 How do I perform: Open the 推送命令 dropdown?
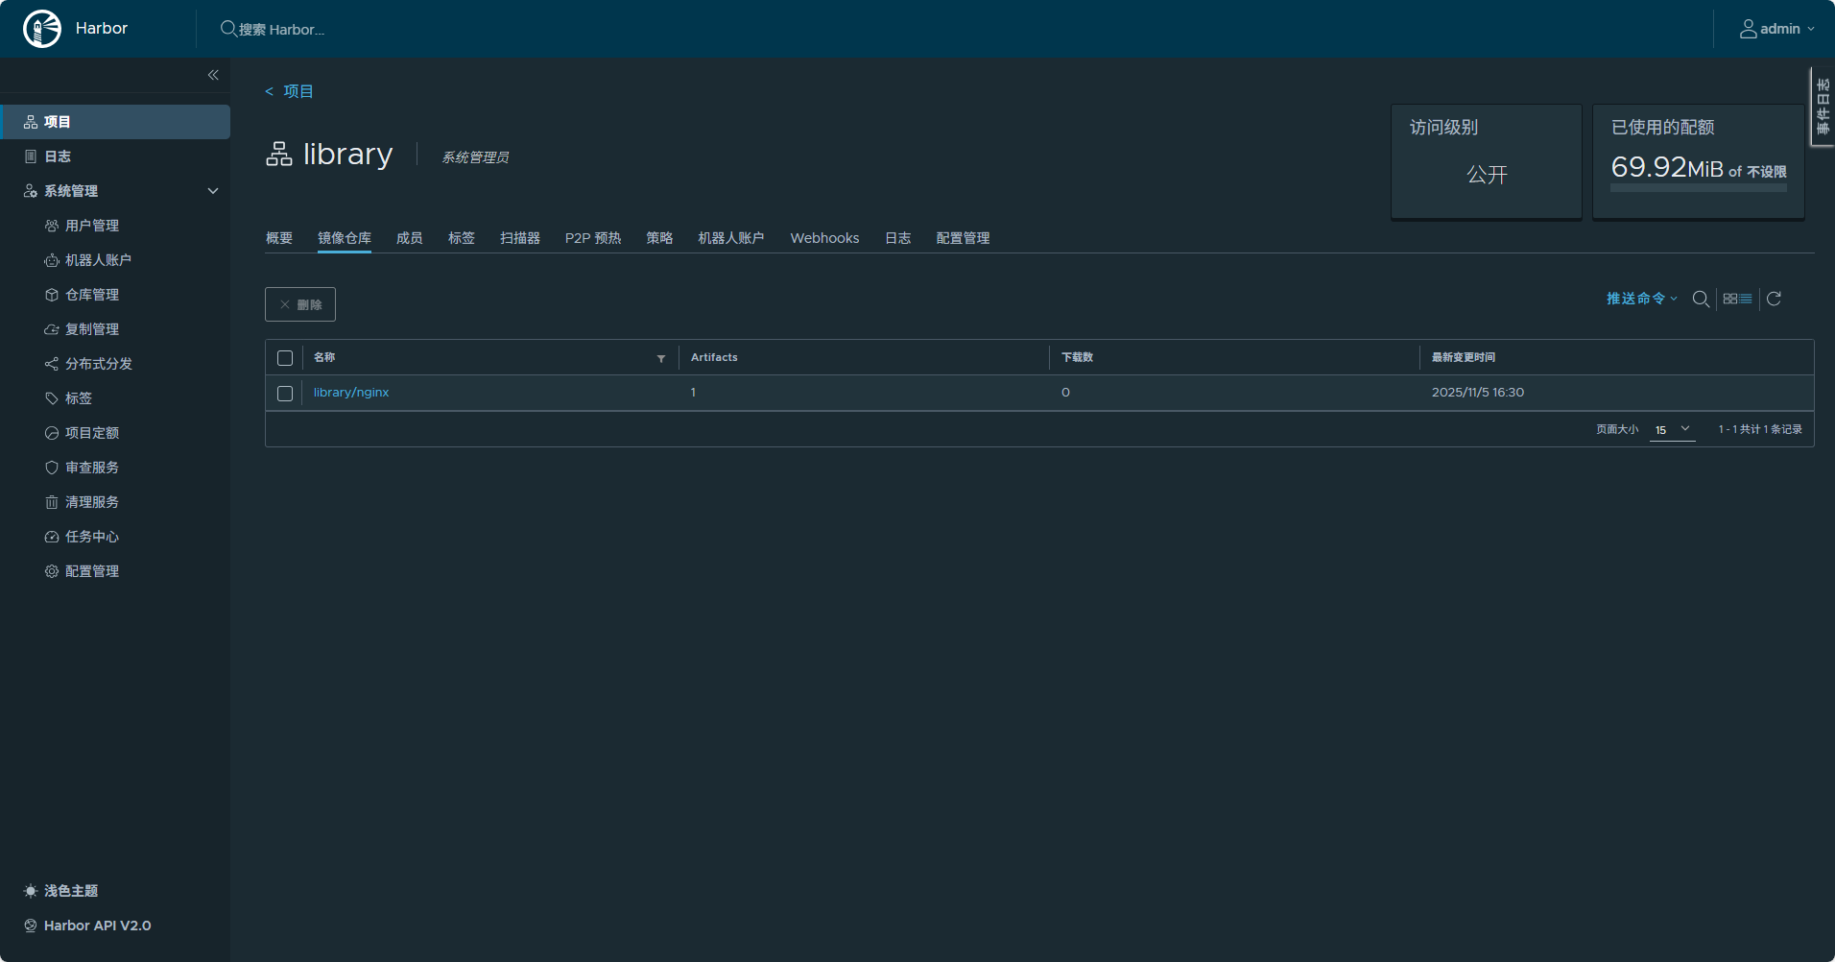1642,299
